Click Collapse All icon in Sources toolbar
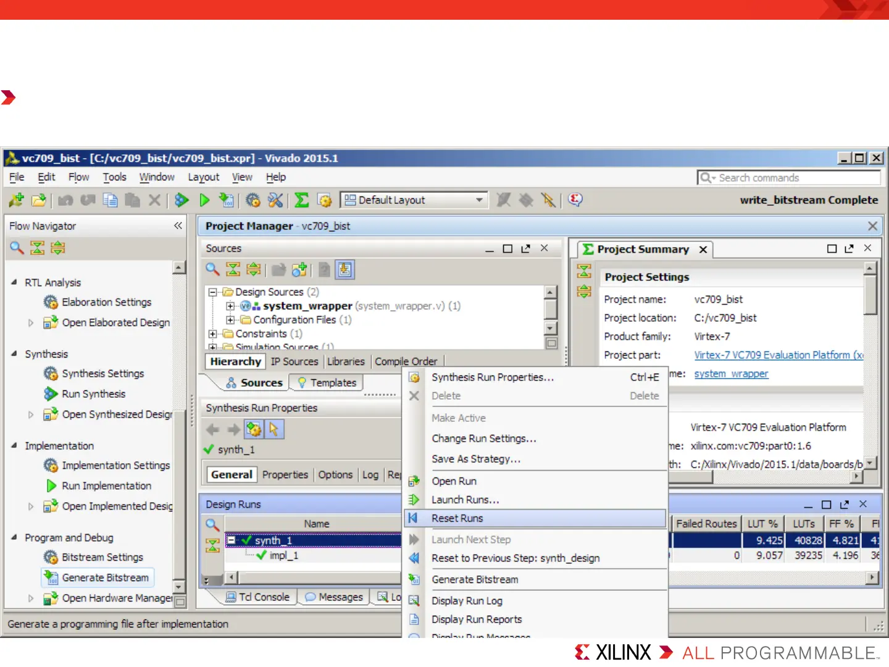889x667 pixels. pyautogui.click(x=233, y=269)
